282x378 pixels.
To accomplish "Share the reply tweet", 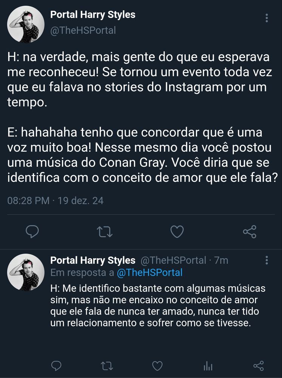I will pyautogui.click(x=259, y=366).
